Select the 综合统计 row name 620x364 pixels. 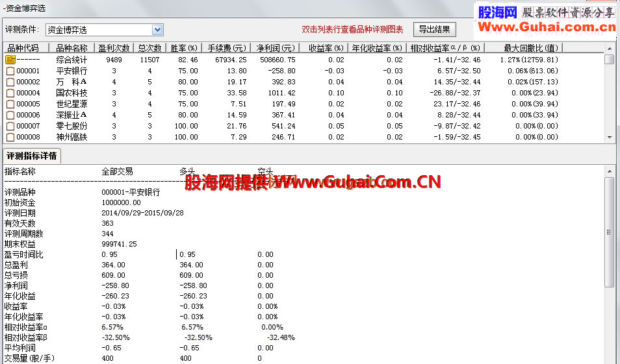tap(71, 60)
